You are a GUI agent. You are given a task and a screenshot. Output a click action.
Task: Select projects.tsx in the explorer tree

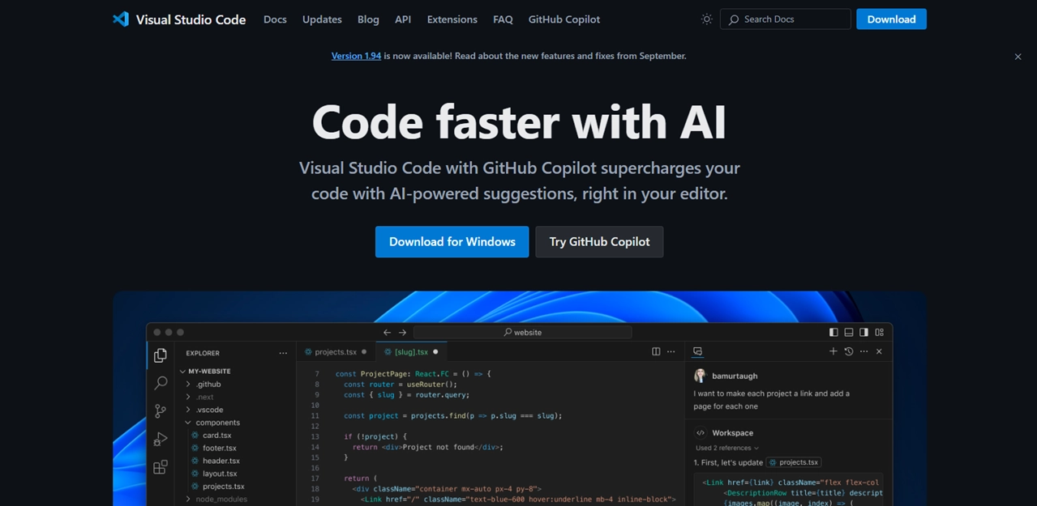[x=223, y=487]
